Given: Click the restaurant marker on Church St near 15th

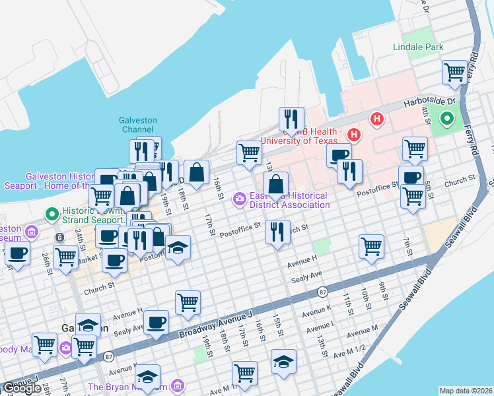Looking at the screenshot, I should pyautogui.click(x=277, y=233).
